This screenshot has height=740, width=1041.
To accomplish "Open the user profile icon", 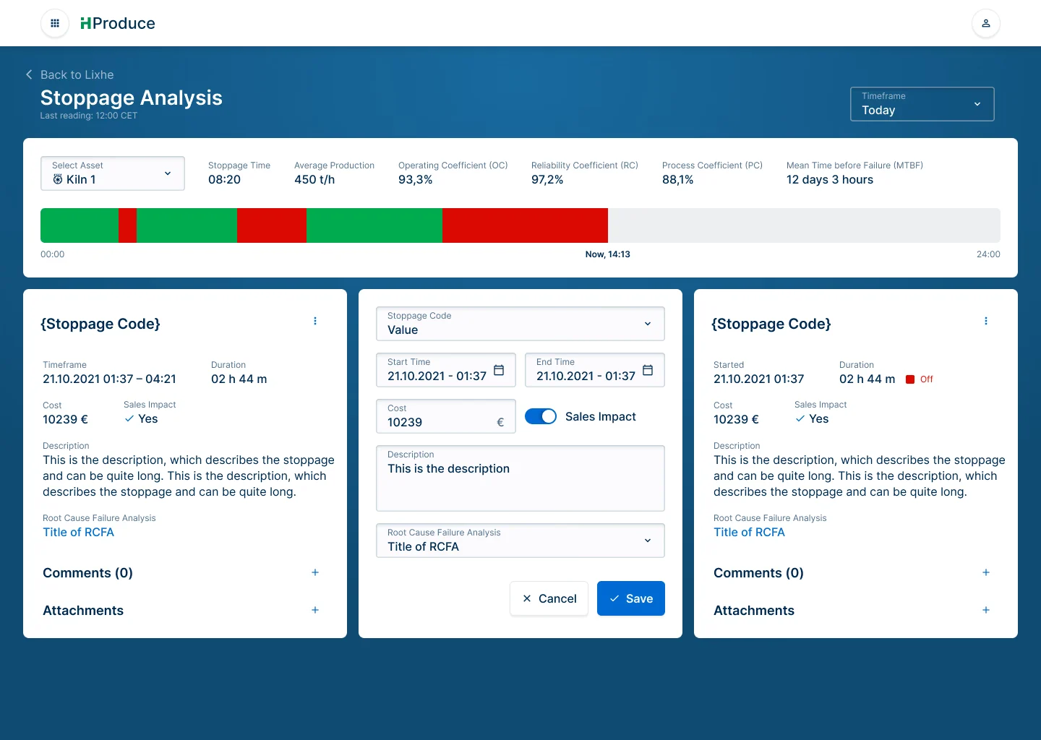I will pyautogui.click(x=986, y=23).
